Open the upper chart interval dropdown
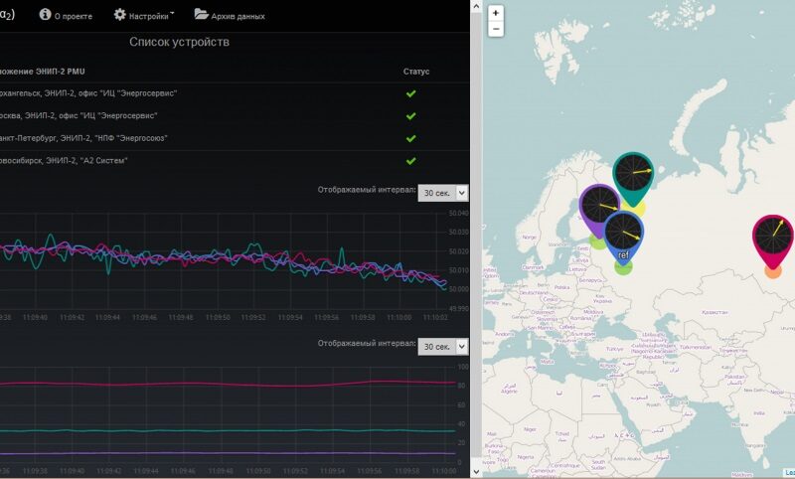 pos(442,194)
